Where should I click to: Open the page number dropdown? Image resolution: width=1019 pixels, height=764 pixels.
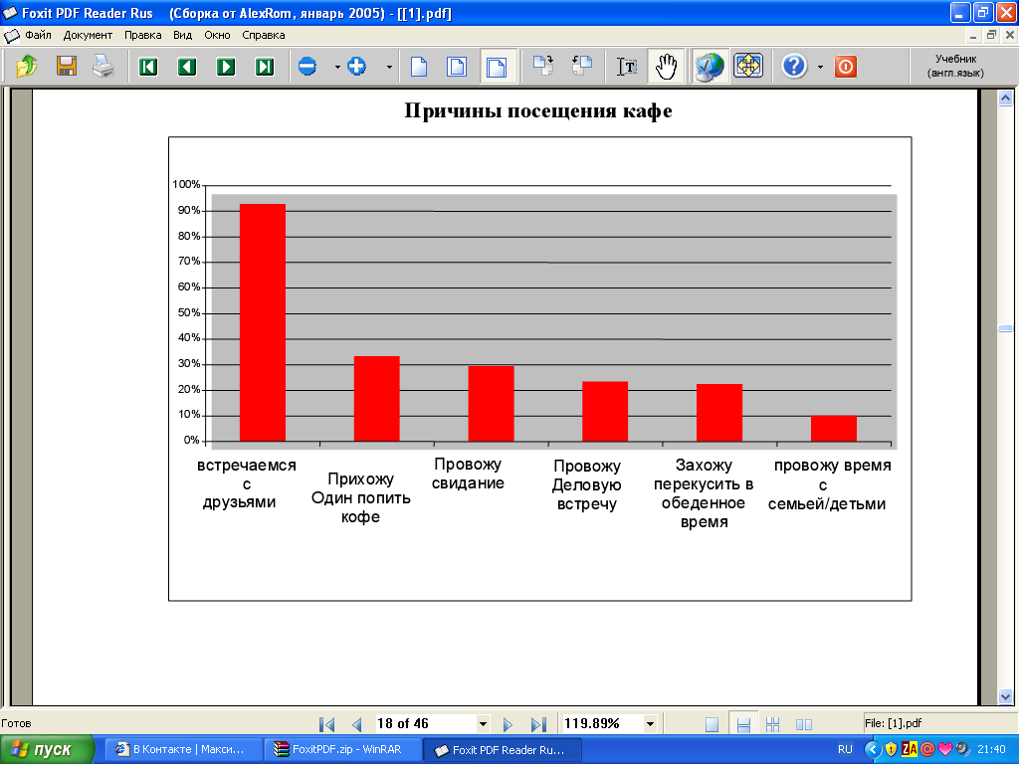483,724
